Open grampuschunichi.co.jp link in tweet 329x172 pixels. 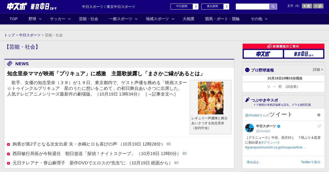[x=275, y=147]
